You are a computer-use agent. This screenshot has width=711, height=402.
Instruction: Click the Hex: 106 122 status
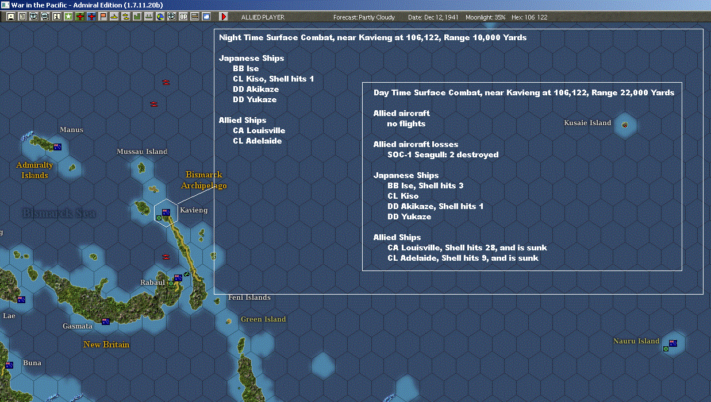529,17
